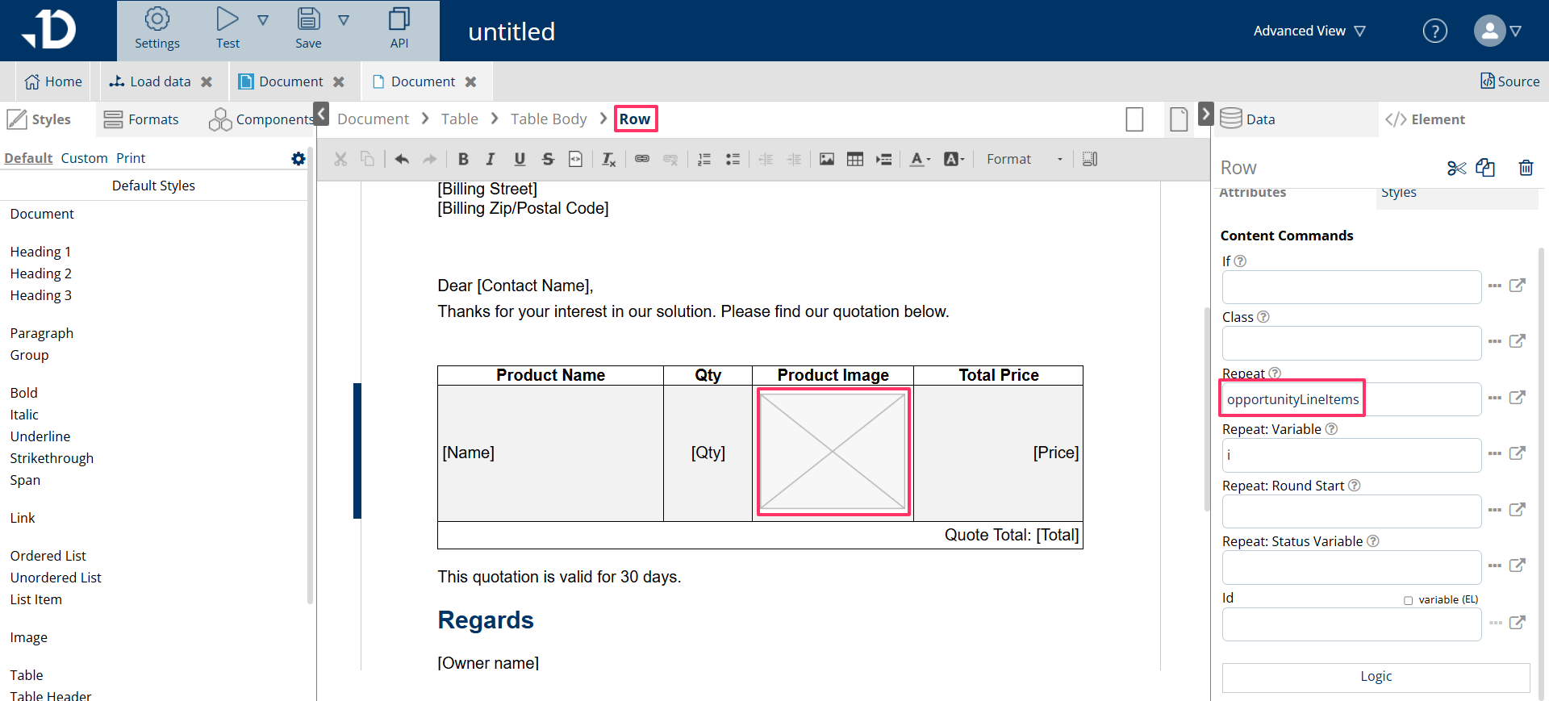Insert an image using the toolbar icon

click(827, 159)
